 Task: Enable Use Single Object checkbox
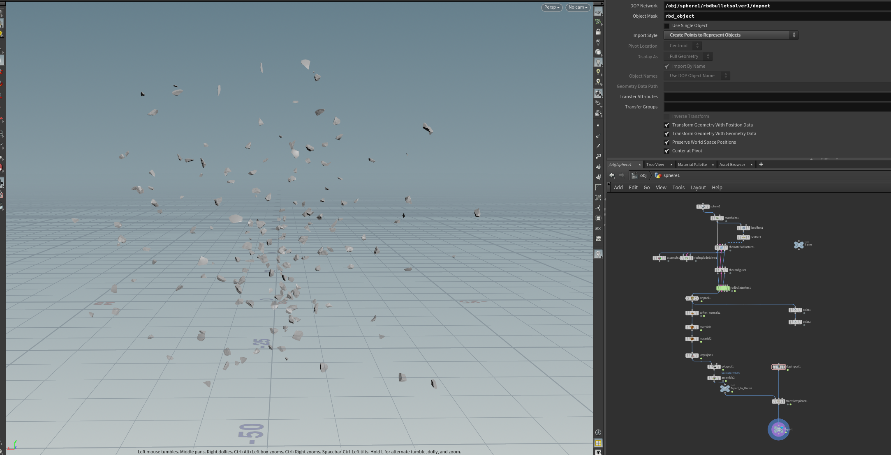pos(667,26)
